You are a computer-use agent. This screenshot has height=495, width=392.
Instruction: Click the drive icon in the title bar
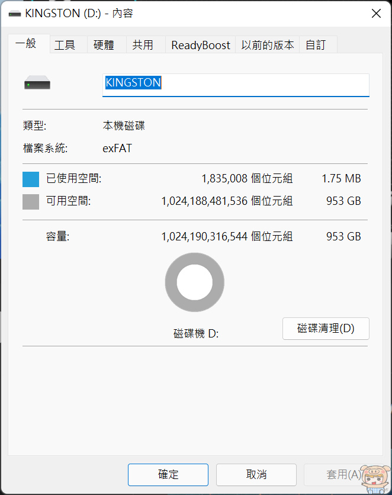[x=15, y=14]
